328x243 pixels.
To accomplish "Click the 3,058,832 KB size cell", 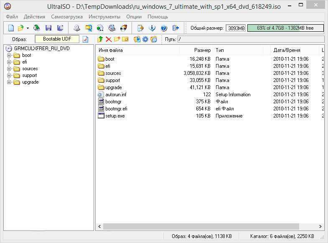I will (197, 73).
